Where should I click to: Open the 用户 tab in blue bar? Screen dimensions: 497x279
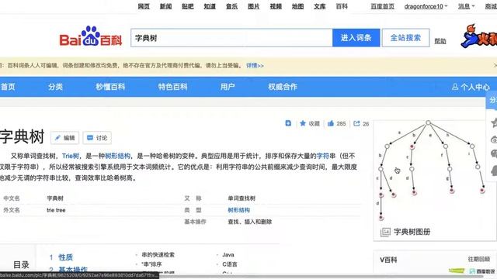[x=228, y=87]
